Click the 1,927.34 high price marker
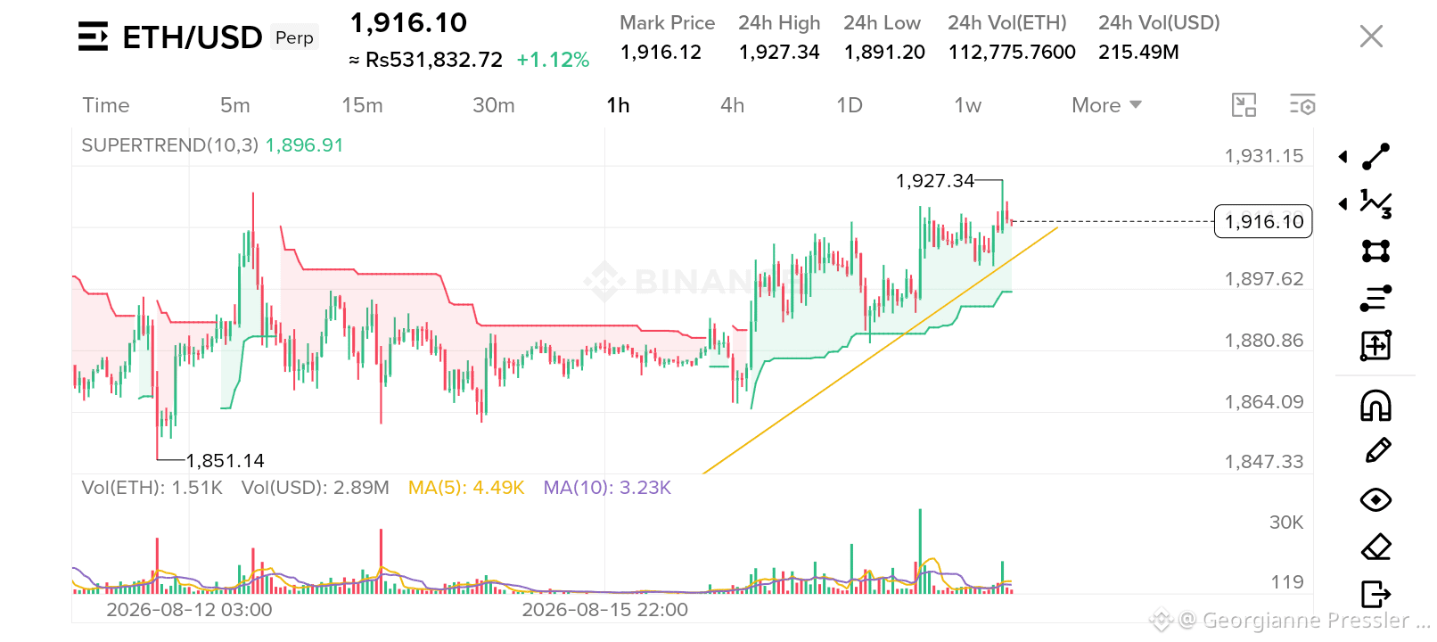The image size is (1437, 642). click(935, 181)
